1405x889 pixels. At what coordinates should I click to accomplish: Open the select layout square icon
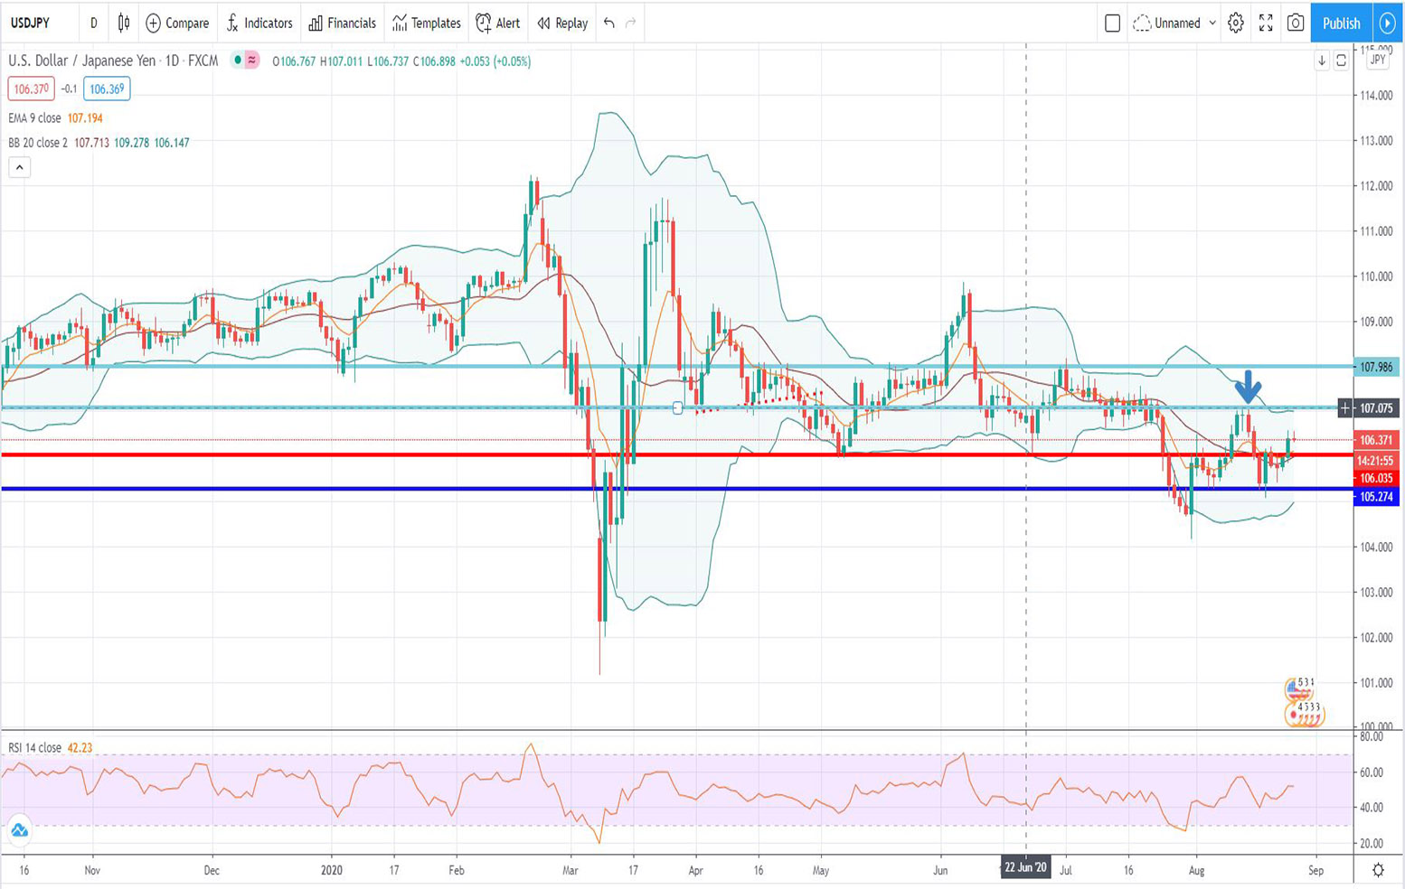point(1112,23)
